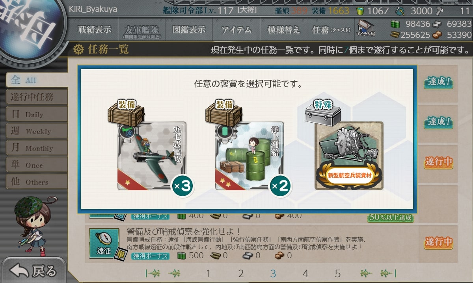Click the 戻る back arrow button

click(34, 271)
